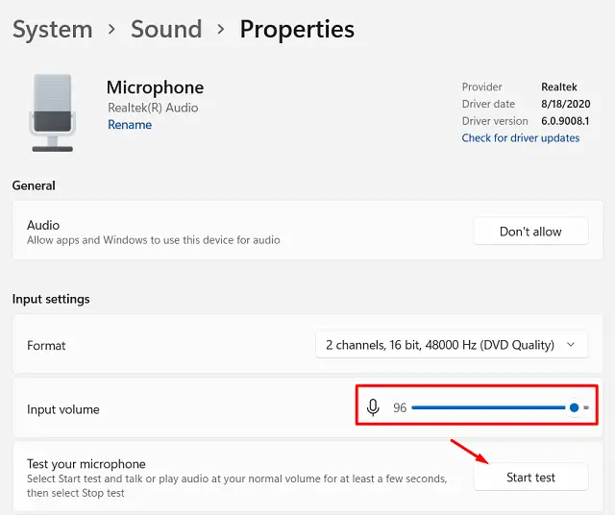Click the input volume value 96
Image resolution: width=615 pixels, height=515 pixels.
tap(400, 408)
